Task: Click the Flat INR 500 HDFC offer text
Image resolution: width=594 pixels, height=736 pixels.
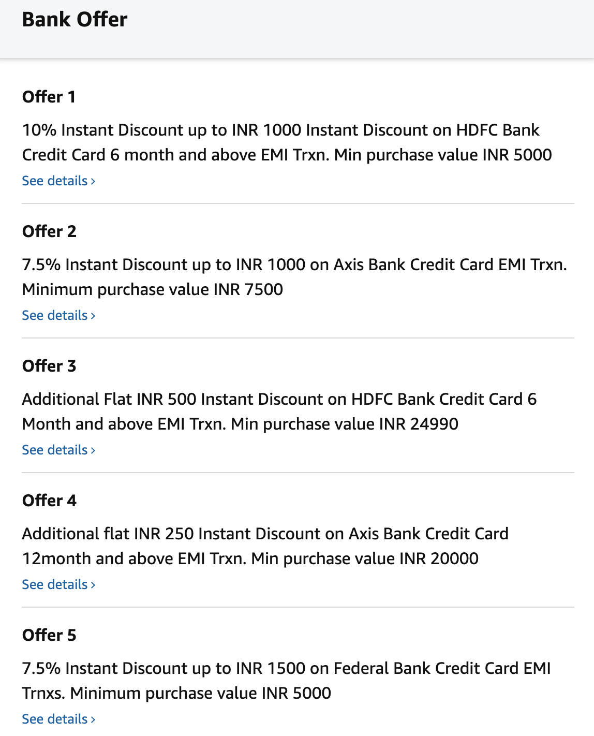Action: click(279, 411)
